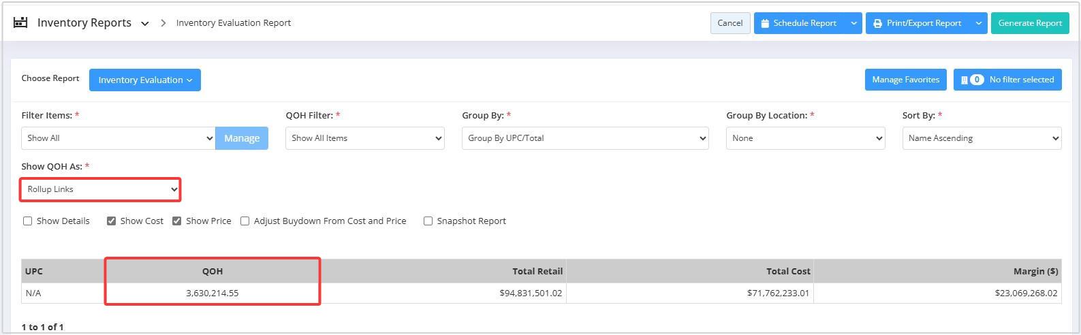The width and height of the screenshot is (1081, 335).
Task: Click the Manage Favorites button
Action: point(905,80)
